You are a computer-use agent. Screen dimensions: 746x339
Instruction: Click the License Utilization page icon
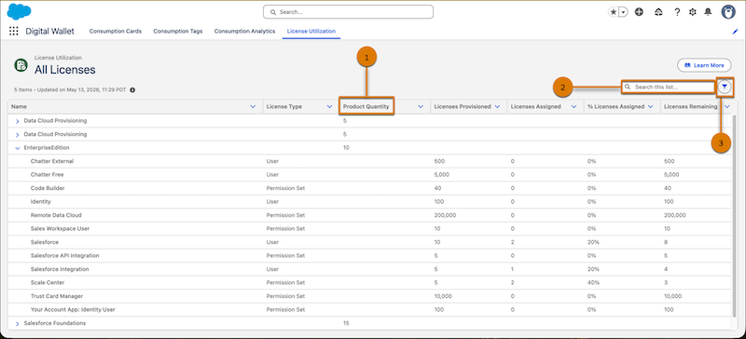(21, 65)
